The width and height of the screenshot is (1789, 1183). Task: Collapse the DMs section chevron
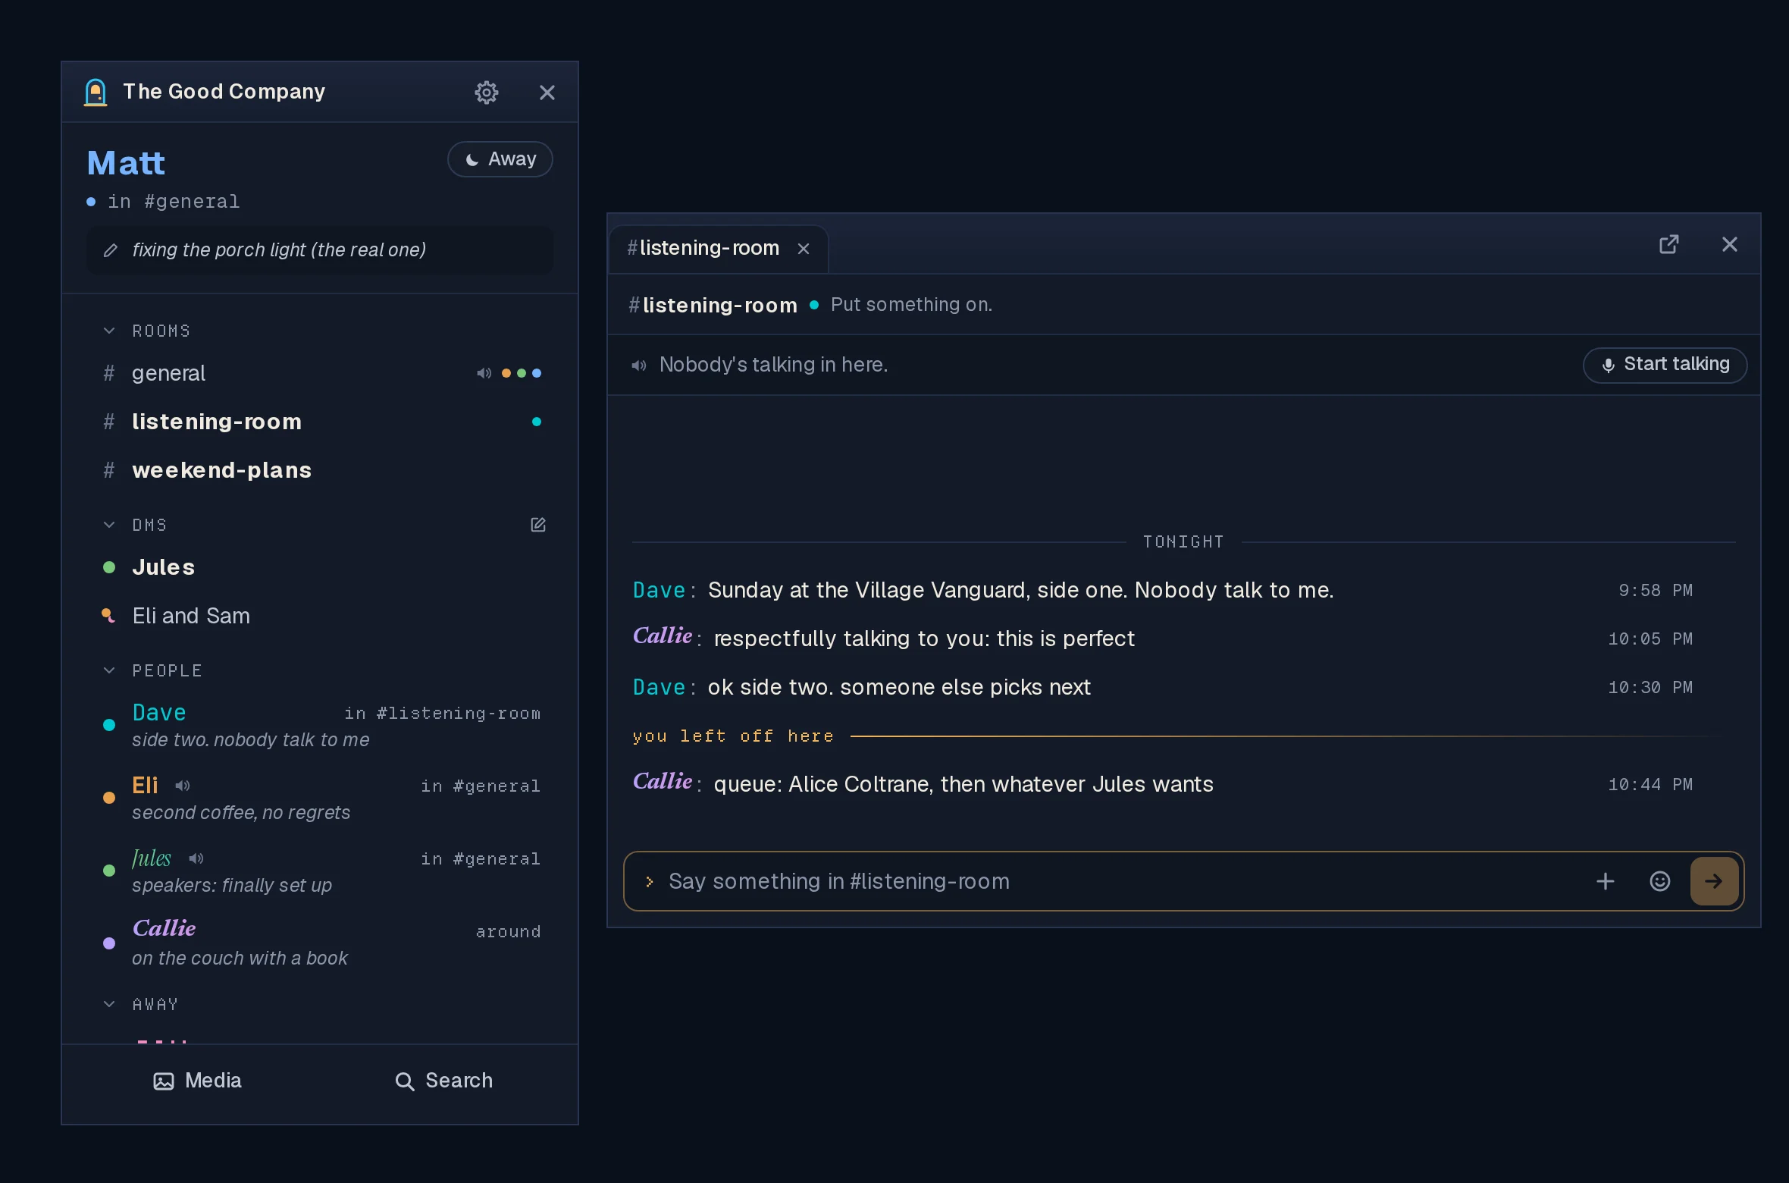click(109, 525)
